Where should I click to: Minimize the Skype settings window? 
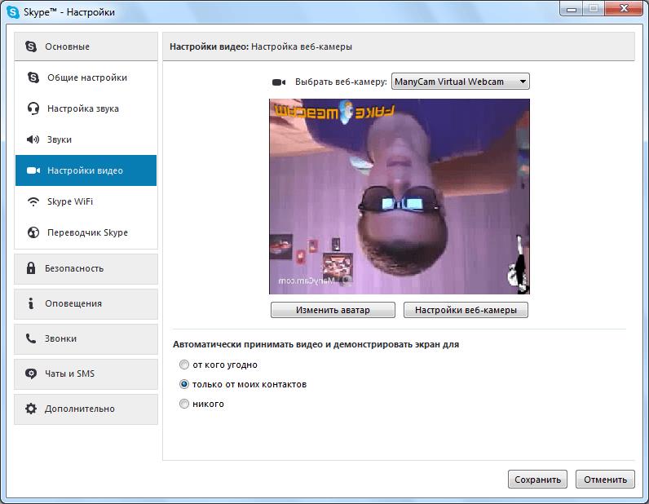coord(572,9)
